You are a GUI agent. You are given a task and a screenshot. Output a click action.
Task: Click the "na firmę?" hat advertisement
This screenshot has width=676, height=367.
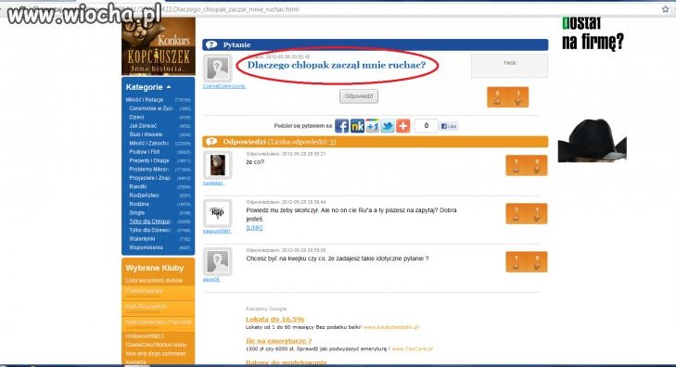pyautogui.click(x=593, y=91)
